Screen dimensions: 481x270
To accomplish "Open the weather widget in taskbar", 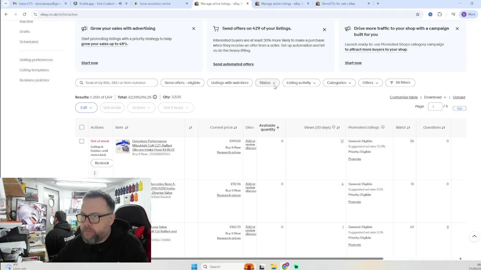I will [15, 267].
